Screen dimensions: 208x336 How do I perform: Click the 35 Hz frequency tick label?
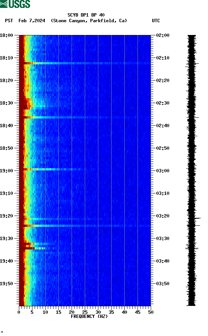click(x=111, y=312)
